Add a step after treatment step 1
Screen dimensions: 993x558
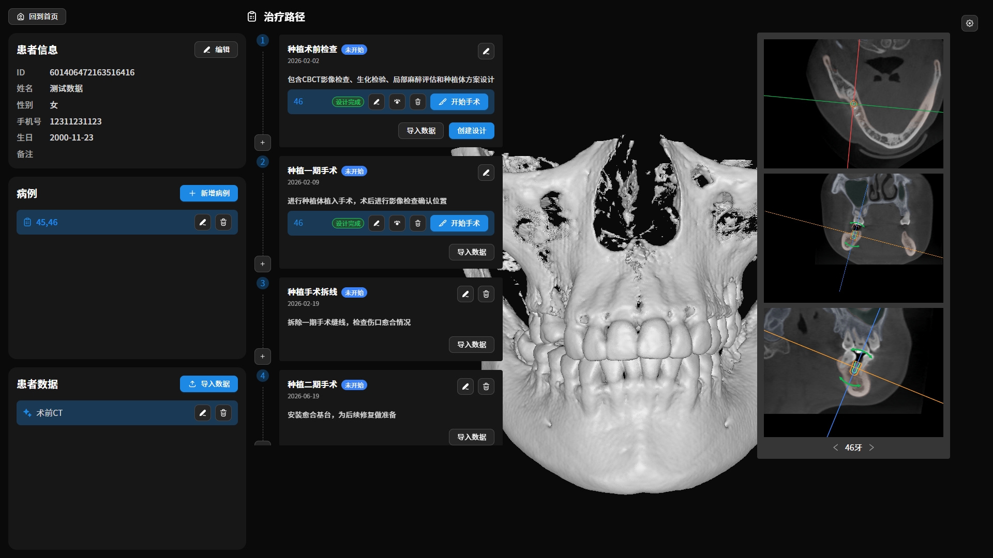pyautogui.click(x=262, y=143)
